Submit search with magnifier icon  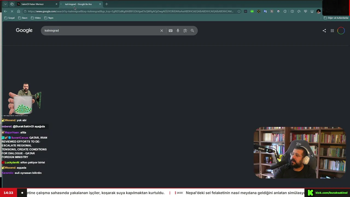[192, 31]
